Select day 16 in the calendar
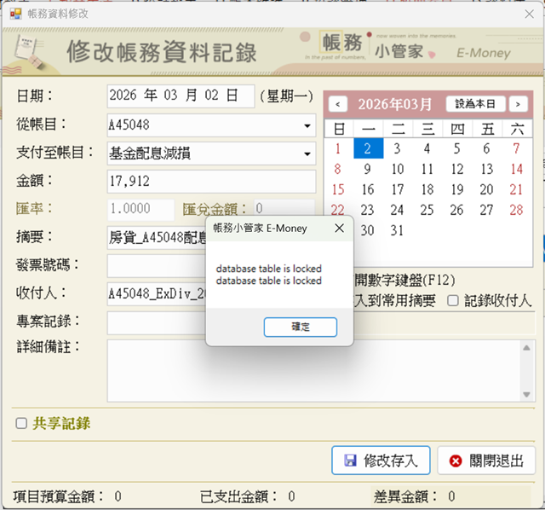 click(368, 189)
